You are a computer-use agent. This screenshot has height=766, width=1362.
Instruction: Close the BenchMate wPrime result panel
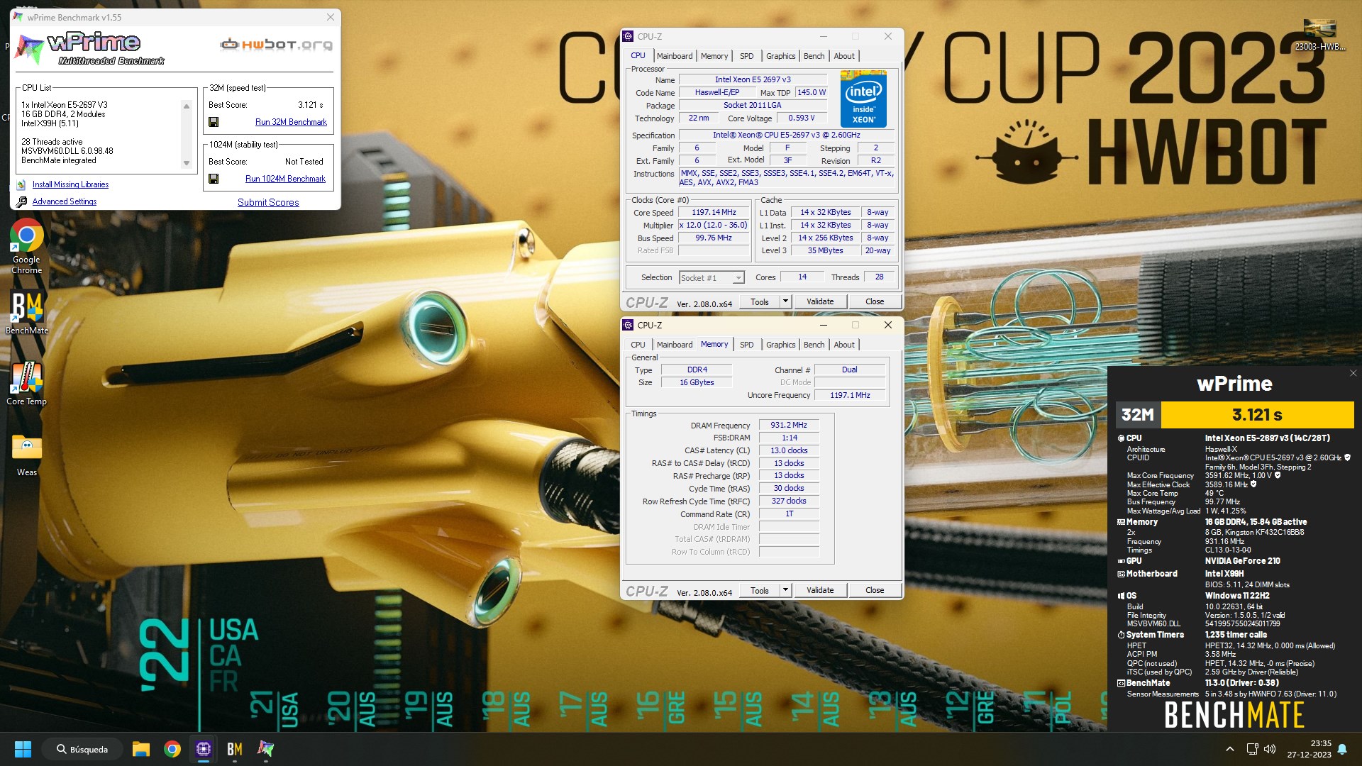1353,373
